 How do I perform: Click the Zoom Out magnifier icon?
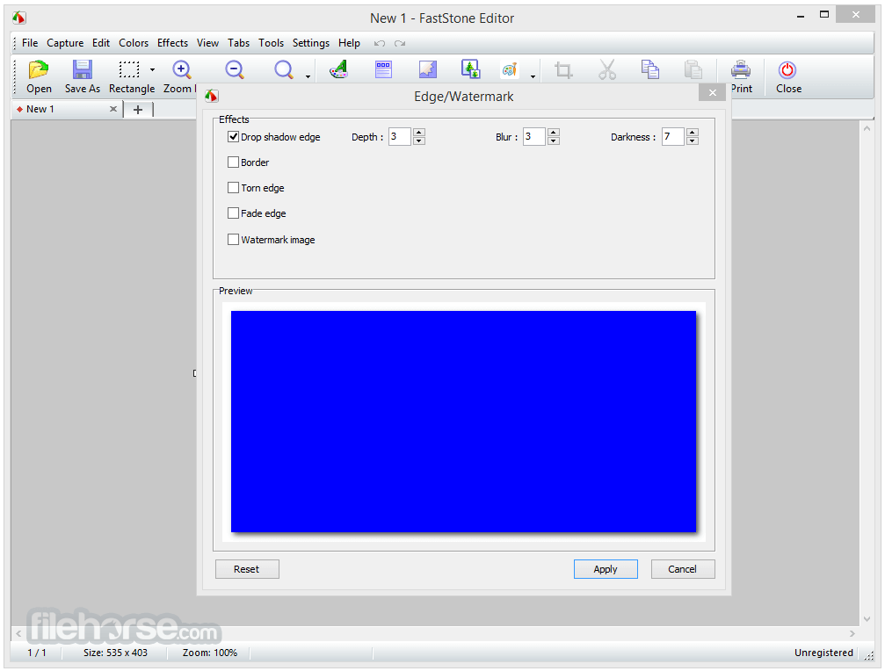click(x=235, y=70)
